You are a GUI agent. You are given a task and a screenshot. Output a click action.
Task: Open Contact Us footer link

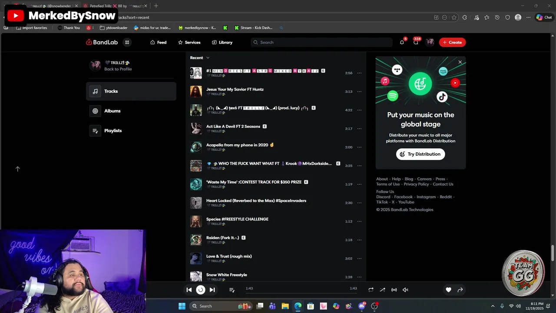[443, 184]
